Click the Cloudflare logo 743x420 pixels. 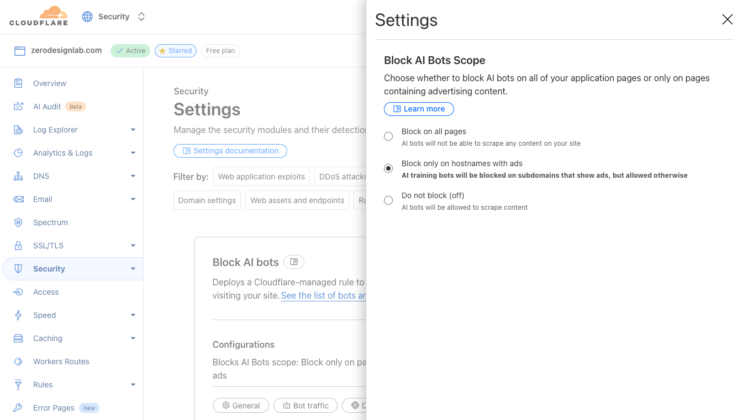tap(39, 16)
